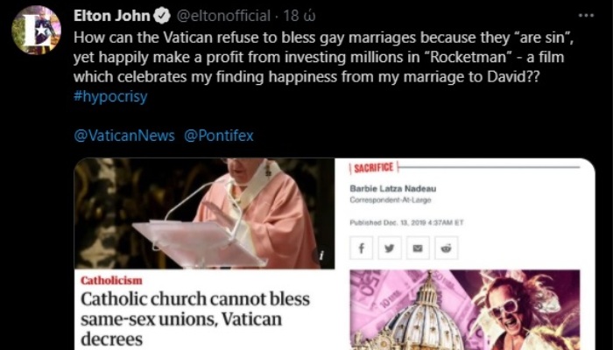Screen dimensions: 613x350
Task: Click the Facebook share icon
Action: pos(361,248)
